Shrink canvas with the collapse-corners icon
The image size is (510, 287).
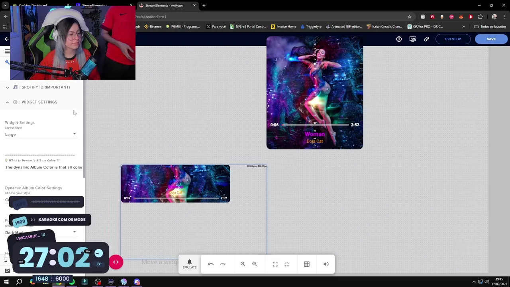click(287, 264)
